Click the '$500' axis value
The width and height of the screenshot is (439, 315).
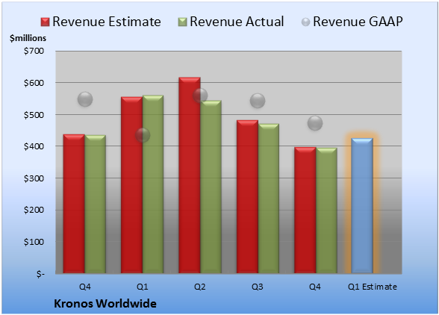pos(34,115)
